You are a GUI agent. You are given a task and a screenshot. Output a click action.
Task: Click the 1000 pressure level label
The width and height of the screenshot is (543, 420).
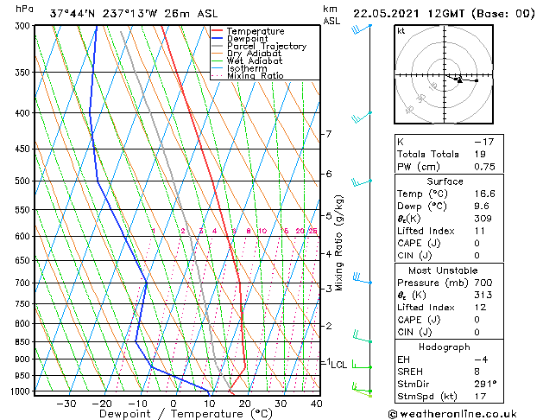pos(22,391)
